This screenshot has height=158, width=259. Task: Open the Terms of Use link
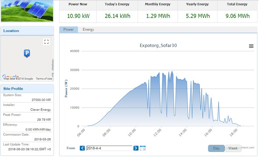[x=44, y=79]
